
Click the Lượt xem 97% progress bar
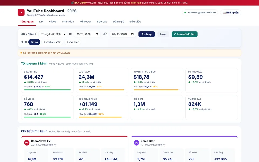tap(102, 90)
